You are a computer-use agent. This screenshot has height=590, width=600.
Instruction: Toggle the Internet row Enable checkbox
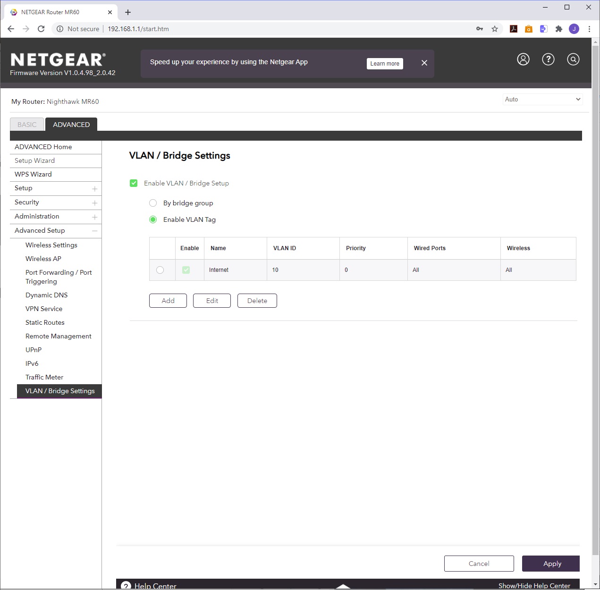pyautogui.click(x=186, y=270)
